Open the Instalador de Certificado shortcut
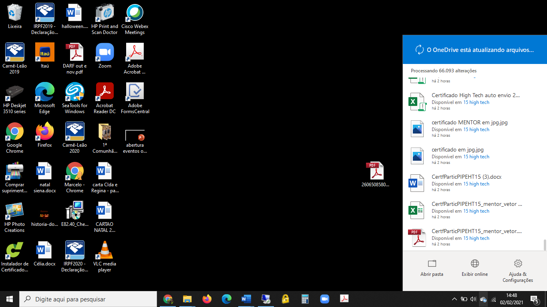 pyautogui.click(x=15, y=256)
